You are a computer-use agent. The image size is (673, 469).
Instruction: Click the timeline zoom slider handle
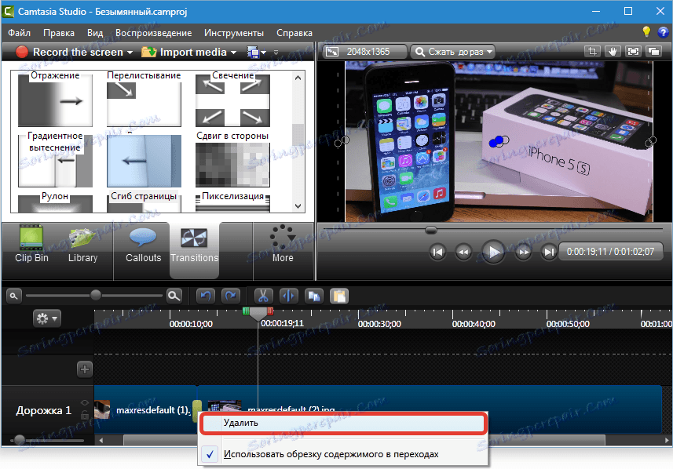point(96,295)
